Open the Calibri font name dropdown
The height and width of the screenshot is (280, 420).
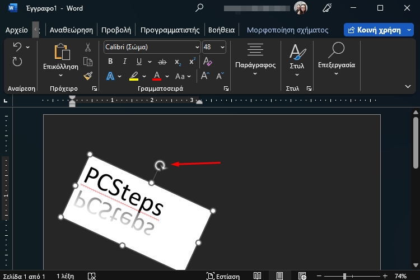(x=198, y=47)
